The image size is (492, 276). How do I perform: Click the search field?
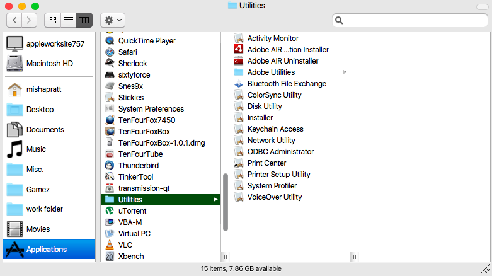click(x=410, y=20)
